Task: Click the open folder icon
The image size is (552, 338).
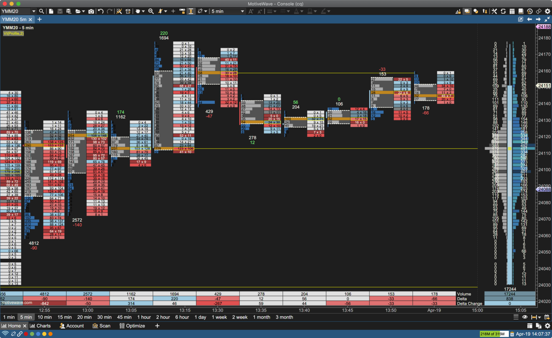Action: pos(78,11)
